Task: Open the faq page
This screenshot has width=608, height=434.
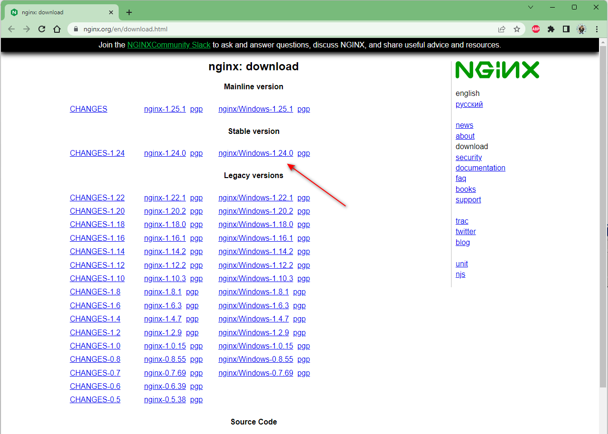Action: click(461, 178)
